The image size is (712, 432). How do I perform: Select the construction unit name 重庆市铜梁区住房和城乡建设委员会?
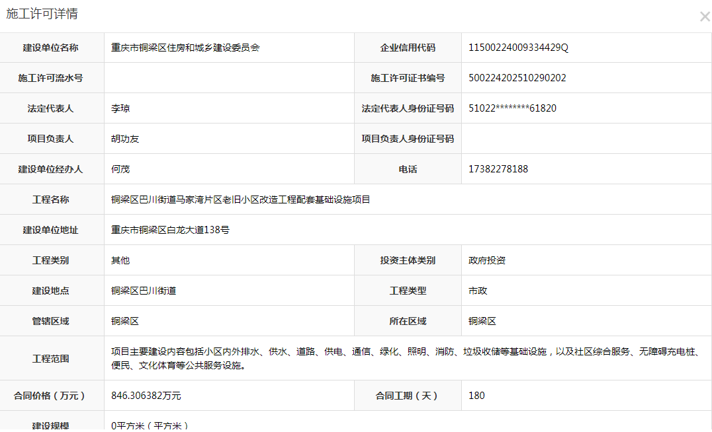185,48
